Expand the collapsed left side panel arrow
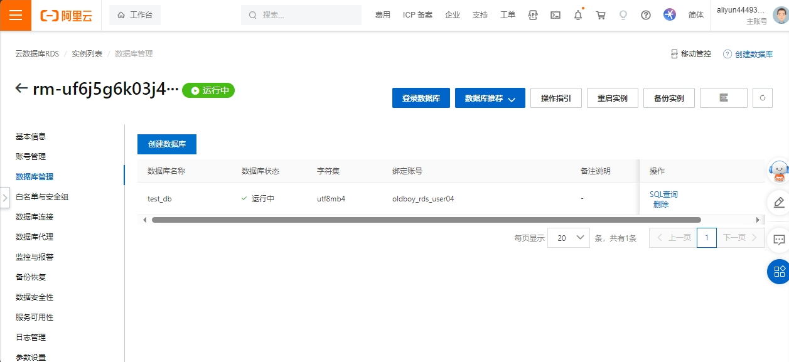This screenshot has height=362, width=789. (x=5, y=197)
